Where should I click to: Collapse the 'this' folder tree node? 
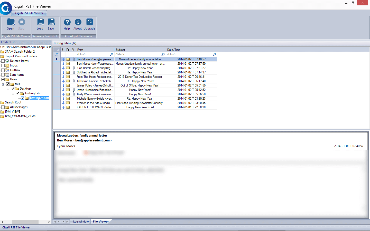[3, 84]
